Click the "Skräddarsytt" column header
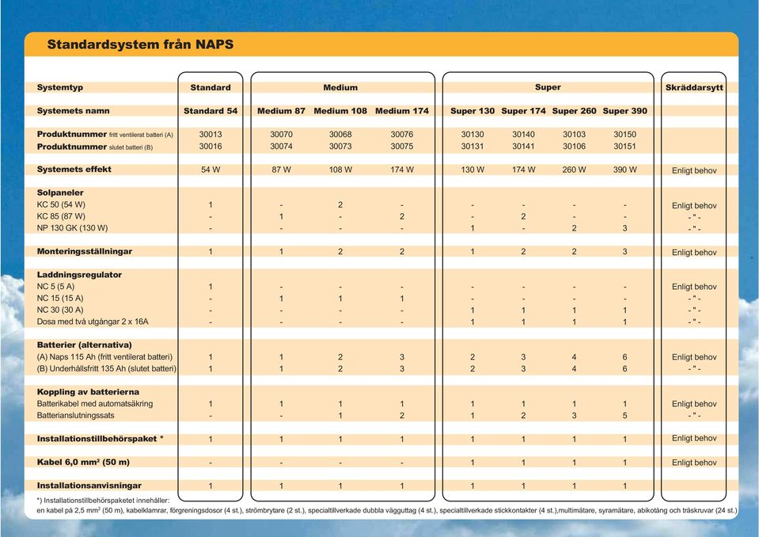 click(694, 88)
